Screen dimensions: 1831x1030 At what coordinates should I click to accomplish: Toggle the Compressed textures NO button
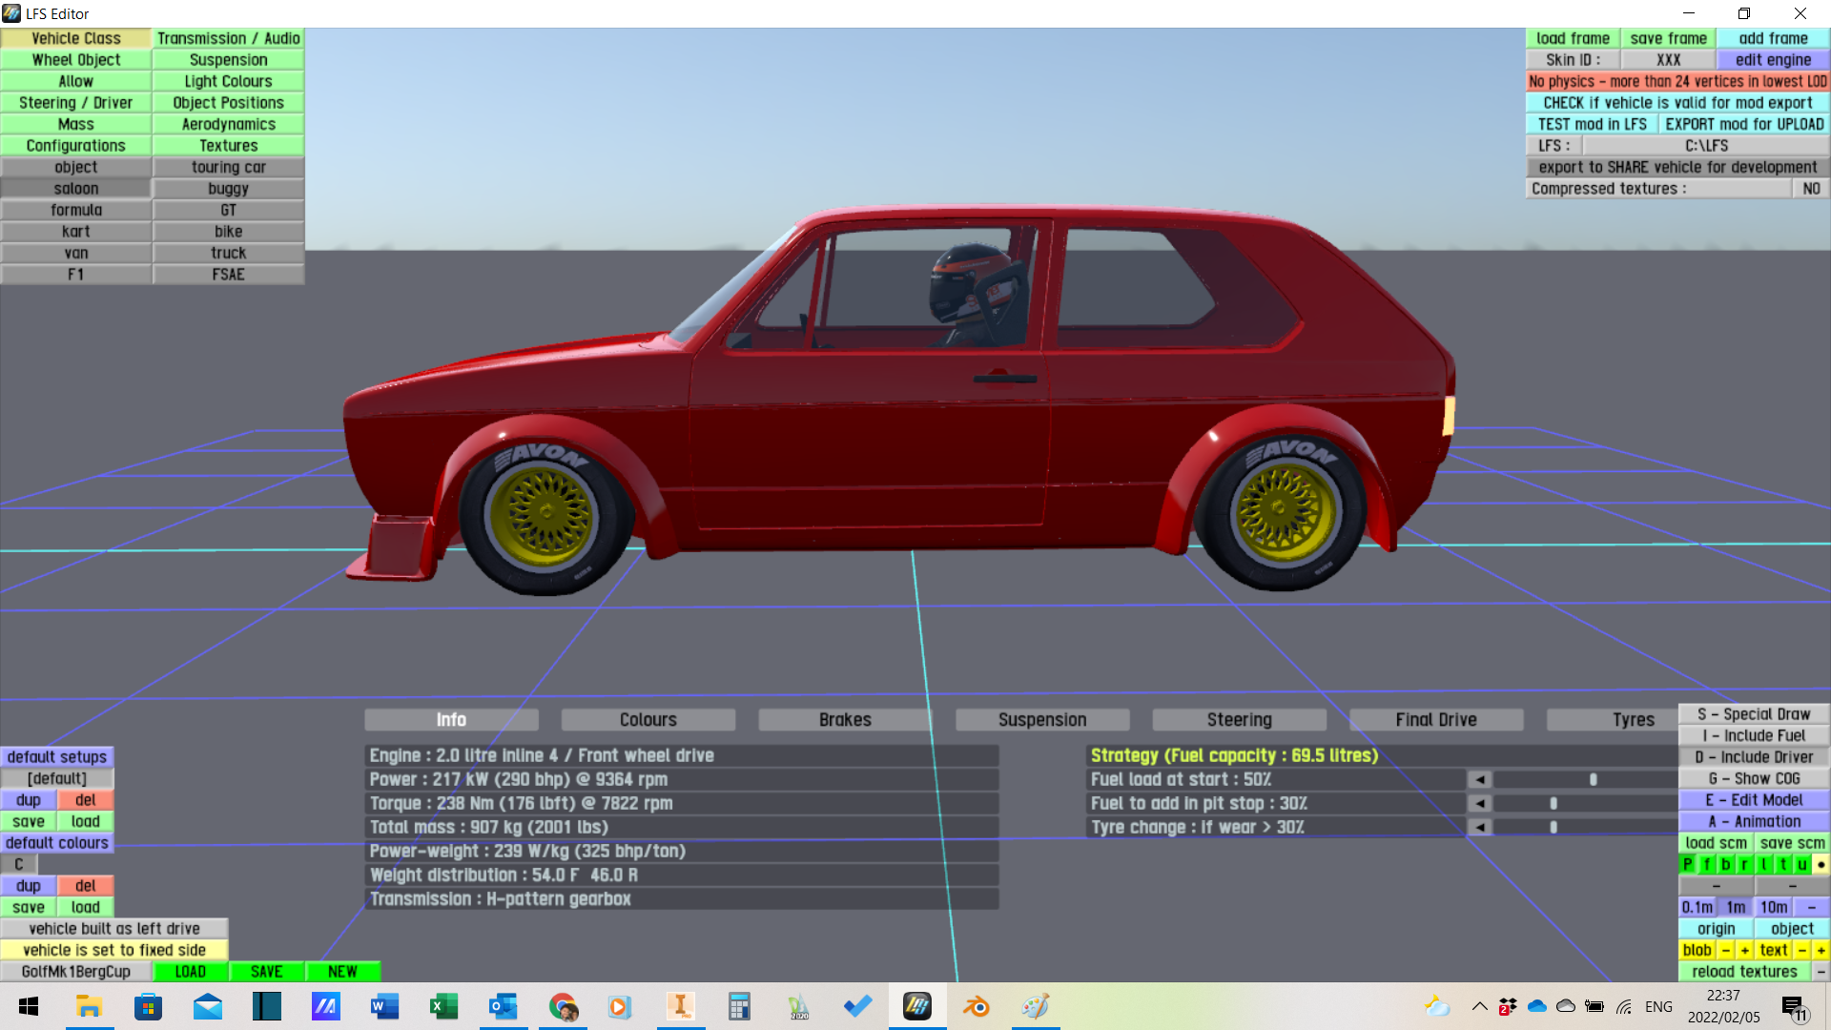tap(1811, 189)
